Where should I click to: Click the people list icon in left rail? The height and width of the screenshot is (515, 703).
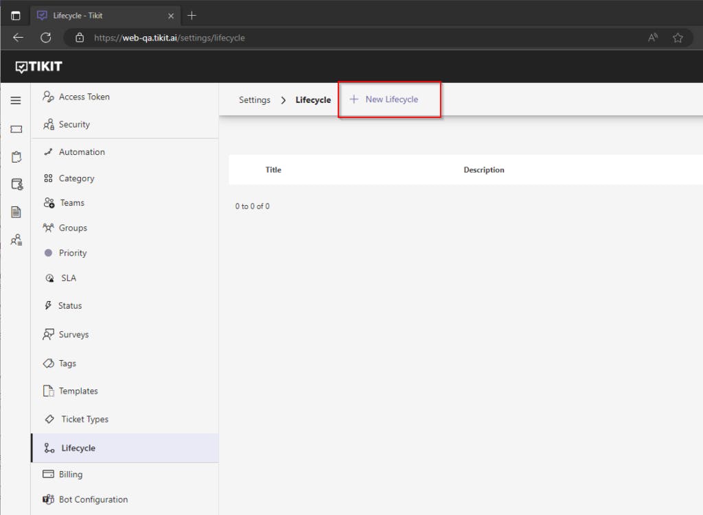16,240
